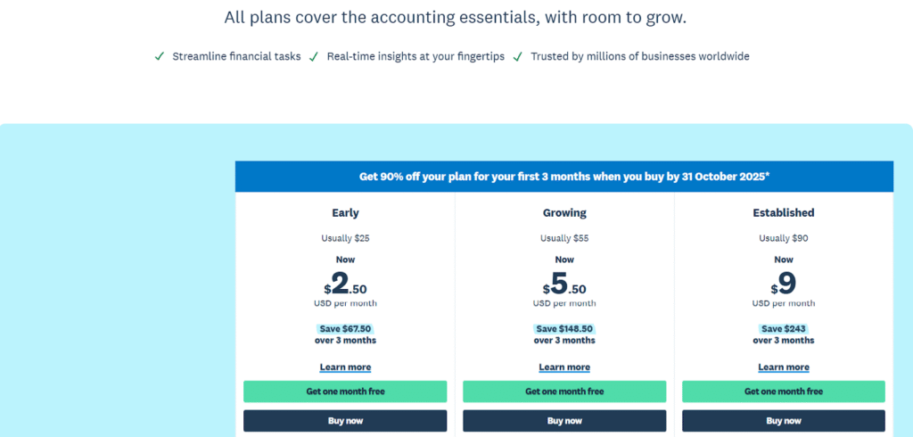Get one month free on Early plan

345,392
